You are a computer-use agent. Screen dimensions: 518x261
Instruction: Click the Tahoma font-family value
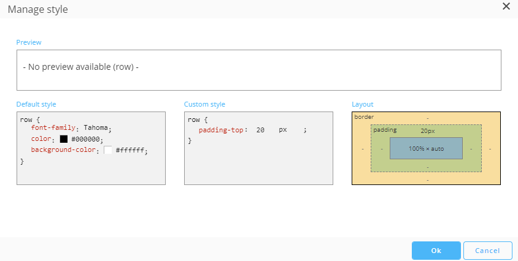click(96, 128)
